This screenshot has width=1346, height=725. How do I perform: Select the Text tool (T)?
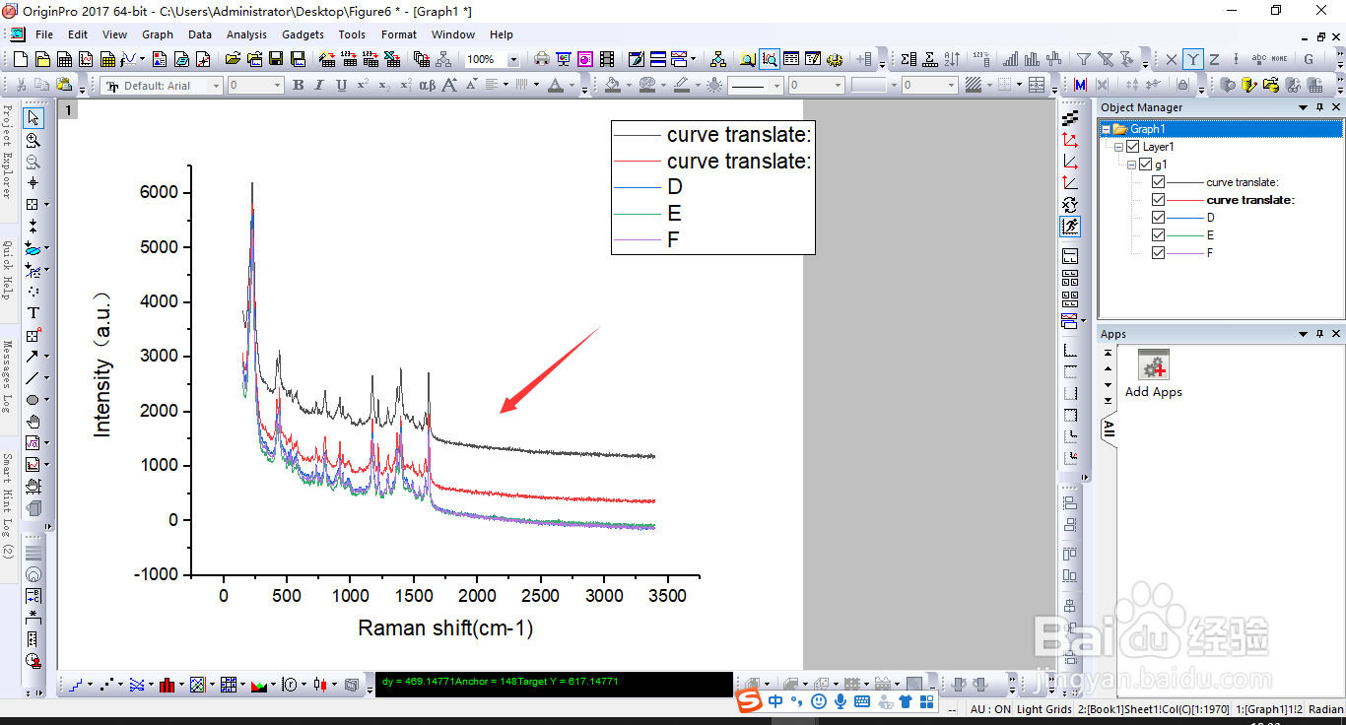[x=34, y=312]
